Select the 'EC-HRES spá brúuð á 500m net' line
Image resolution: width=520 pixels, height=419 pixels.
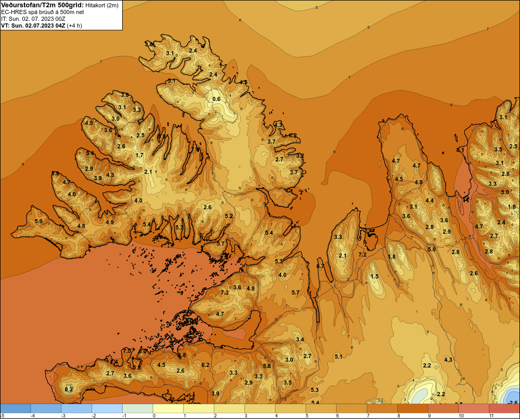tap(43, 12)
